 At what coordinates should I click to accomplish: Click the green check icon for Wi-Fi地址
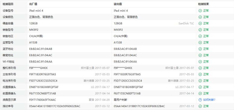[200, 61]
